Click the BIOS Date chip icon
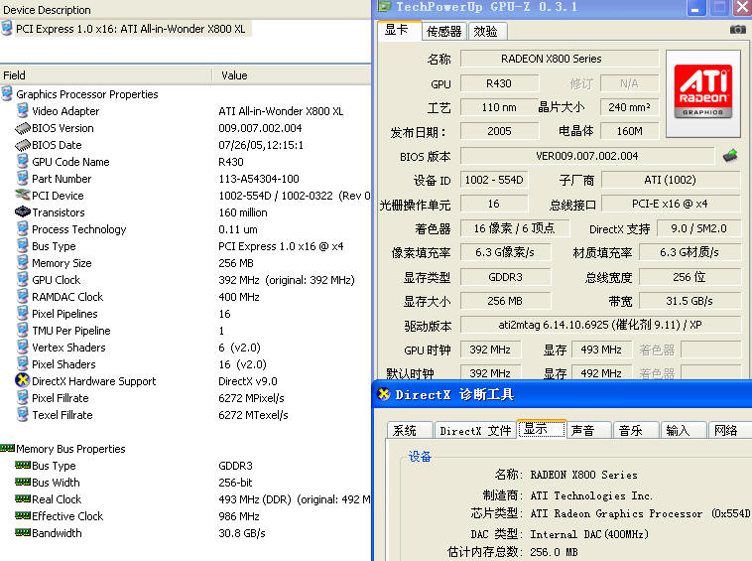The height and width of the screenshot is (561, 752). 23,145
